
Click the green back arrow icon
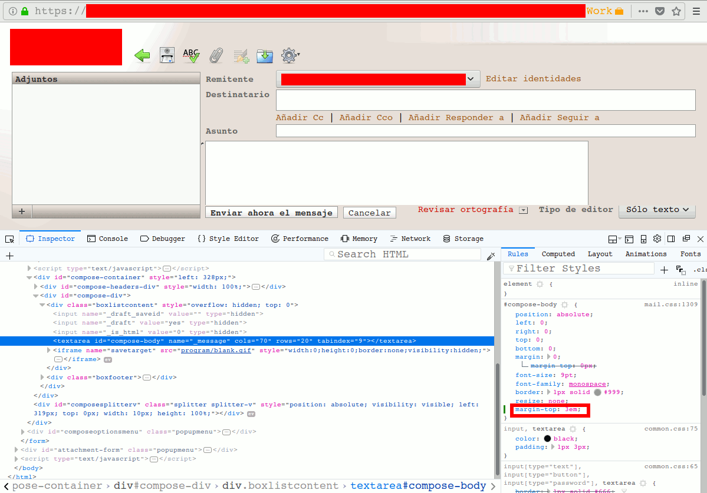[x=142, y=55]
